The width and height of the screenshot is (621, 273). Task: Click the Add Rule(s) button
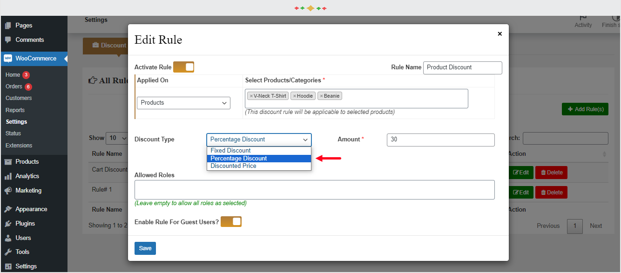(585, 109)
